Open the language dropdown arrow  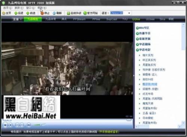pyautogui.click(x=129, y=13)
